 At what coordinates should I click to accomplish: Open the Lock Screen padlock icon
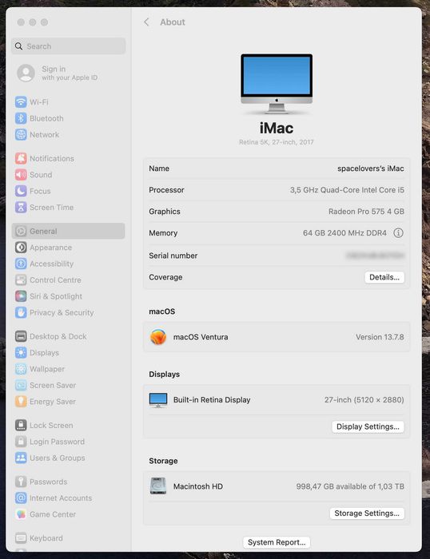[21, 426]
